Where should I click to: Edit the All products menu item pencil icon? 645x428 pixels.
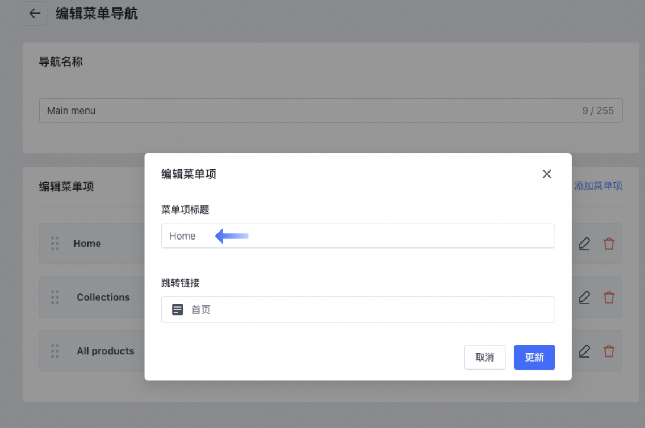pyautogui.click(x=584, y=351)
